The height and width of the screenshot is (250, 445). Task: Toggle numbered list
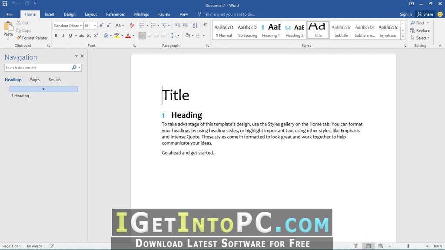(153, 26)
